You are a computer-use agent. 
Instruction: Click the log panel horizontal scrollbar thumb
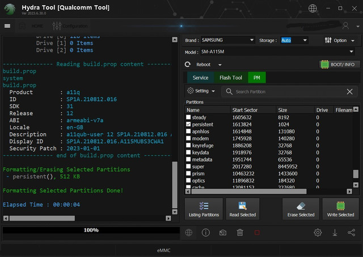click(x=42, y=218)
